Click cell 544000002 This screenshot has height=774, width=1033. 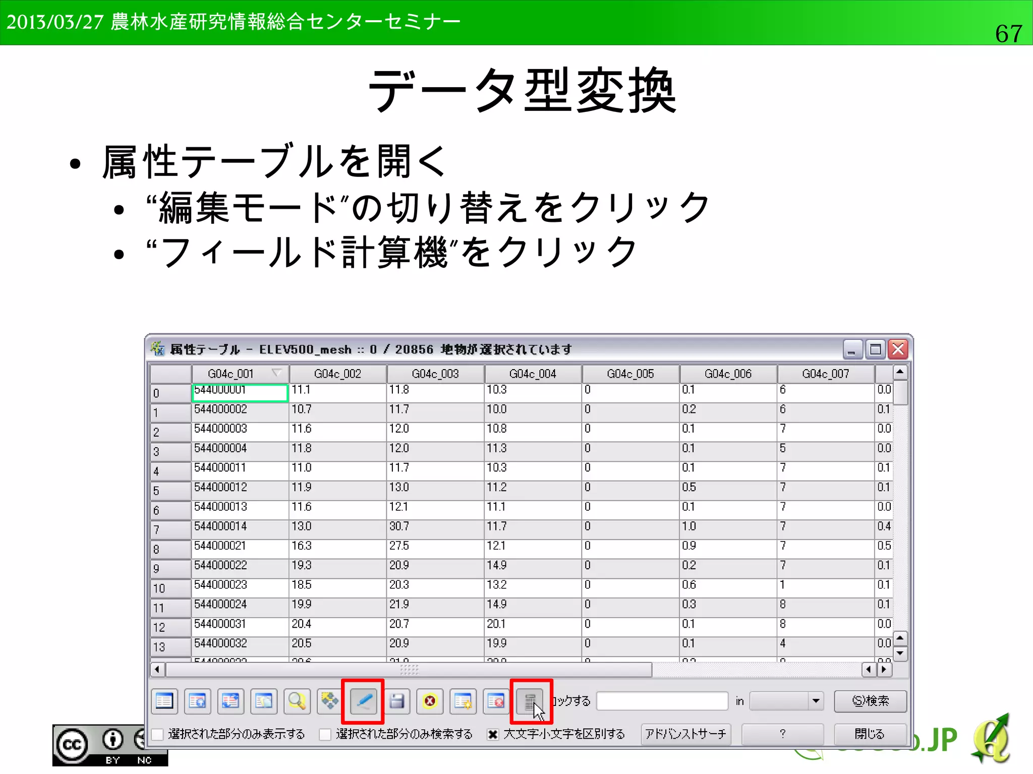240,412
